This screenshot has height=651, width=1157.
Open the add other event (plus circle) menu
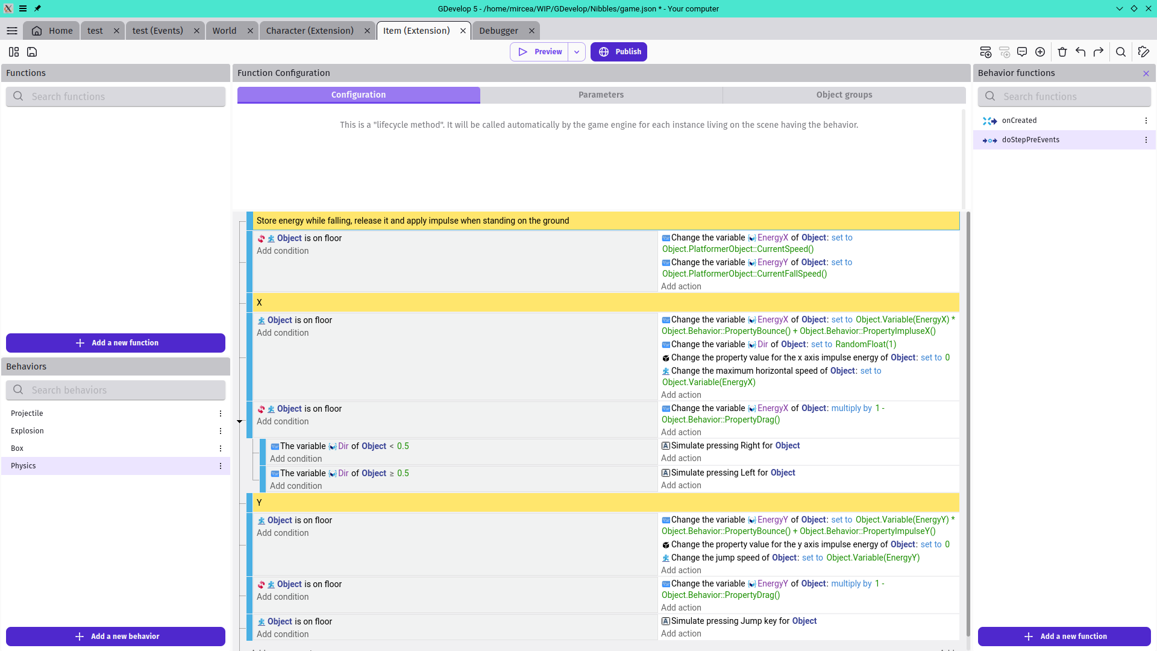click(x=1040, y=52)
